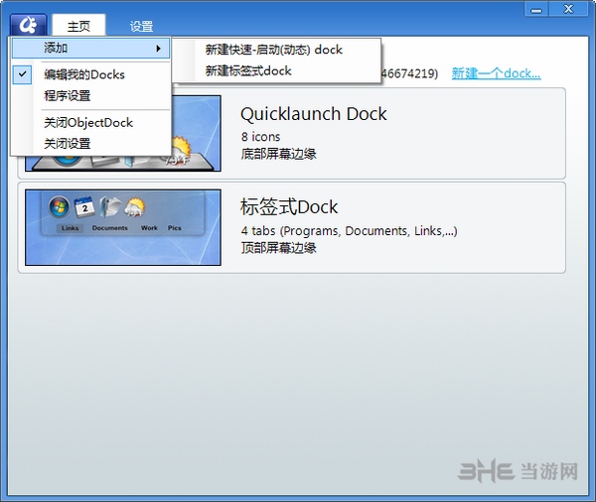This screenshot has height=502, width=596.
Task: Choose 新建快速-启动(动态) dock
Action: (x=274, y=50)
